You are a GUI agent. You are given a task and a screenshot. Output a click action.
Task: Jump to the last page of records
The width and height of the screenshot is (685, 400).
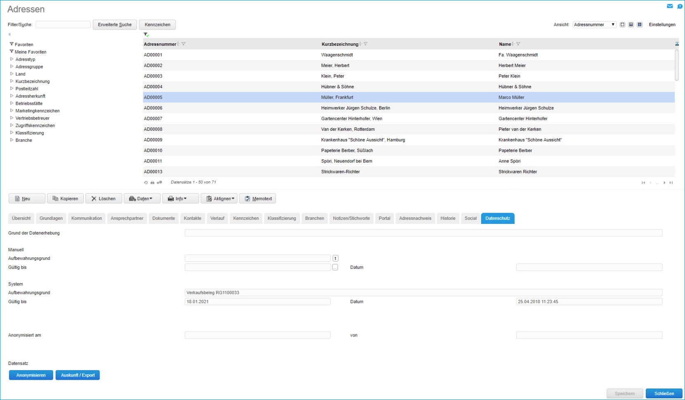click(671, 183)
